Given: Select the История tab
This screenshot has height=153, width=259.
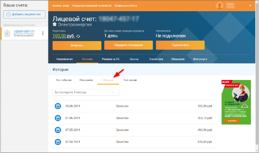Looking at the screenshot, I should (x=87, y=59).
